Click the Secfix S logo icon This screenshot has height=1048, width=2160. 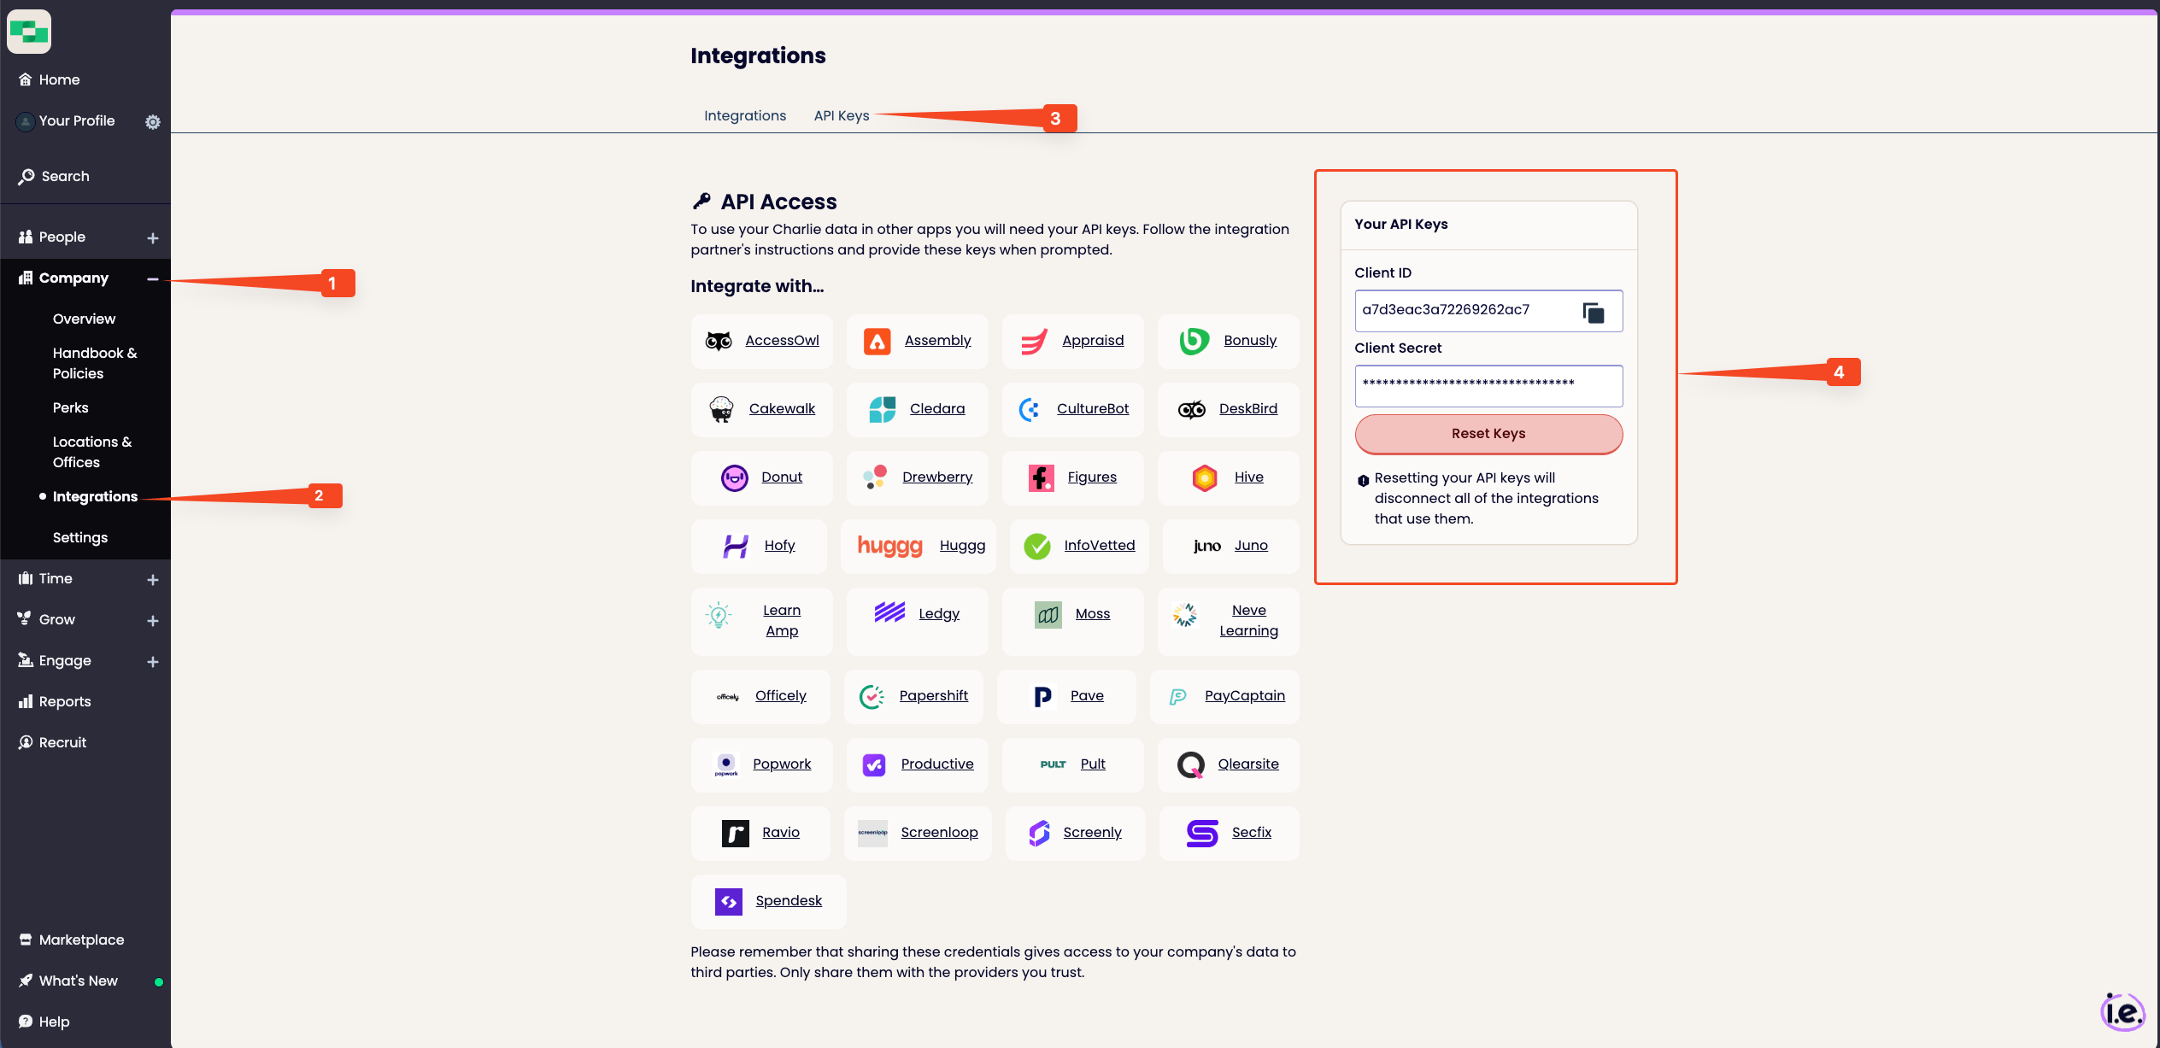click(1202, 833)
